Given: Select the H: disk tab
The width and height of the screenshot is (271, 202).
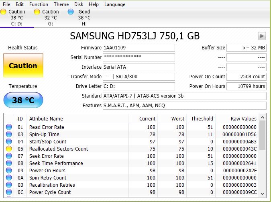Looking at the screenshot, I should (x=84, y=18).
